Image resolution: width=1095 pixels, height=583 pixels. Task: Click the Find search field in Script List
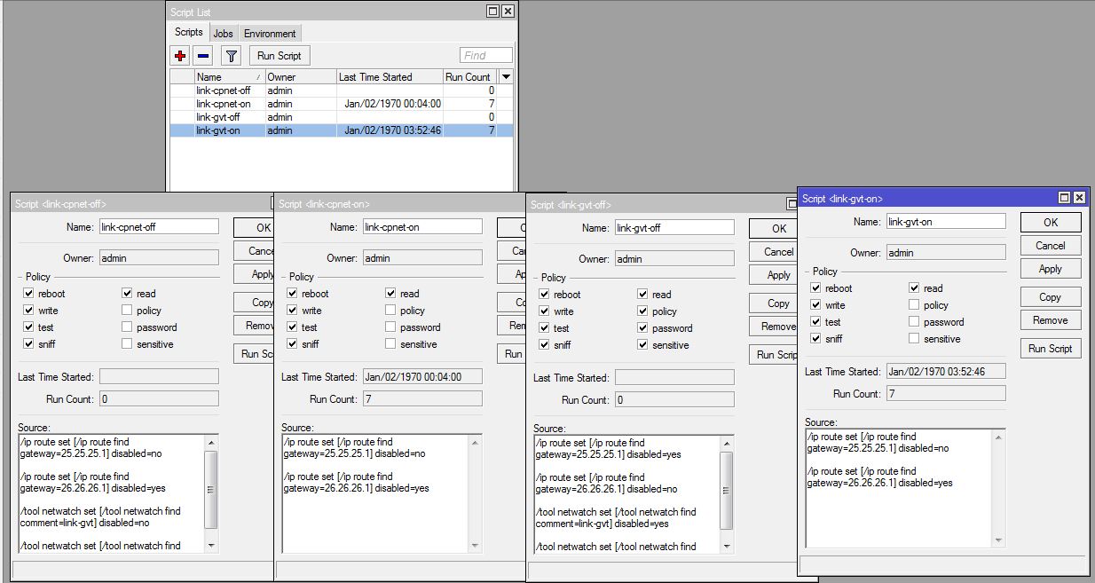pyautogui.click(x=485, y=56)
